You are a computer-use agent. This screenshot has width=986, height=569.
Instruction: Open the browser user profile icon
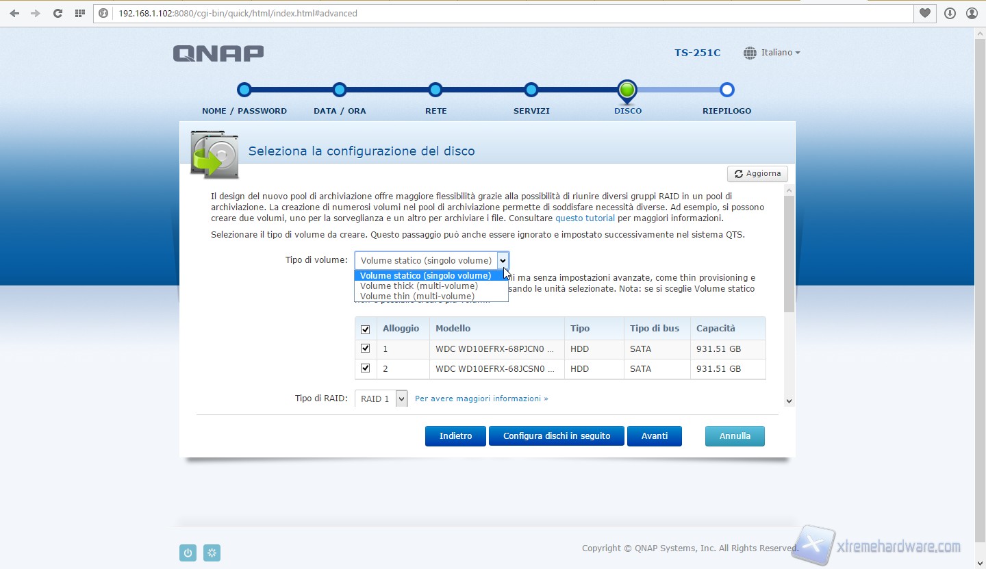[972, 13]
